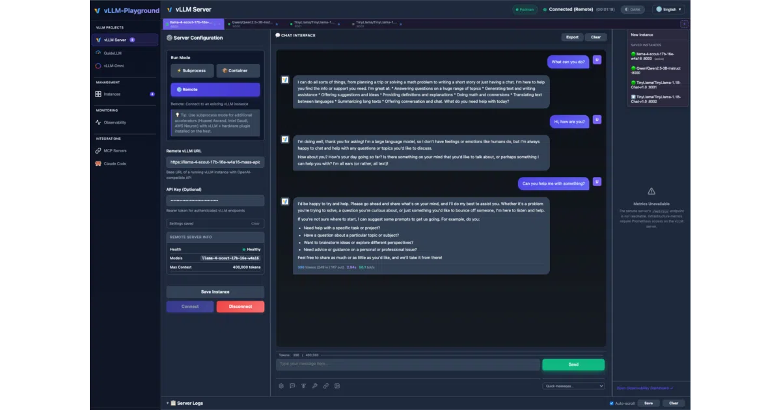Image resolution: width=781 pixels, height=410 pixels.
Task: Click the Metrics Unavailable warning triangle icon
Action: click(x=651, y=191)
